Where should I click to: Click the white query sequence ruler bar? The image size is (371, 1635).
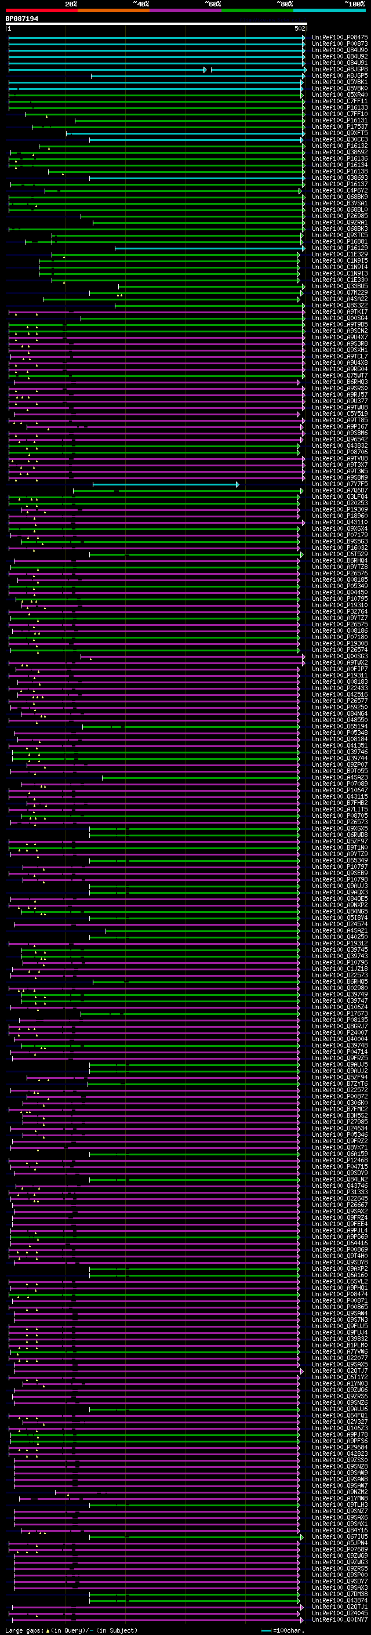(156, 23)
